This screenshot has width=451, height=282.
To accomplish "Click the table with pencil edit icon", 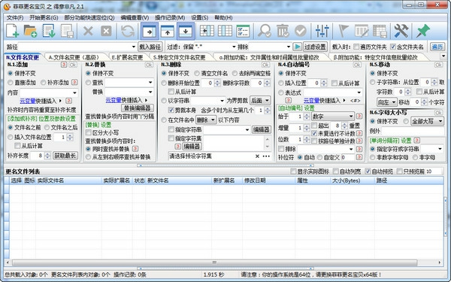I will click(x=362, y=31).
